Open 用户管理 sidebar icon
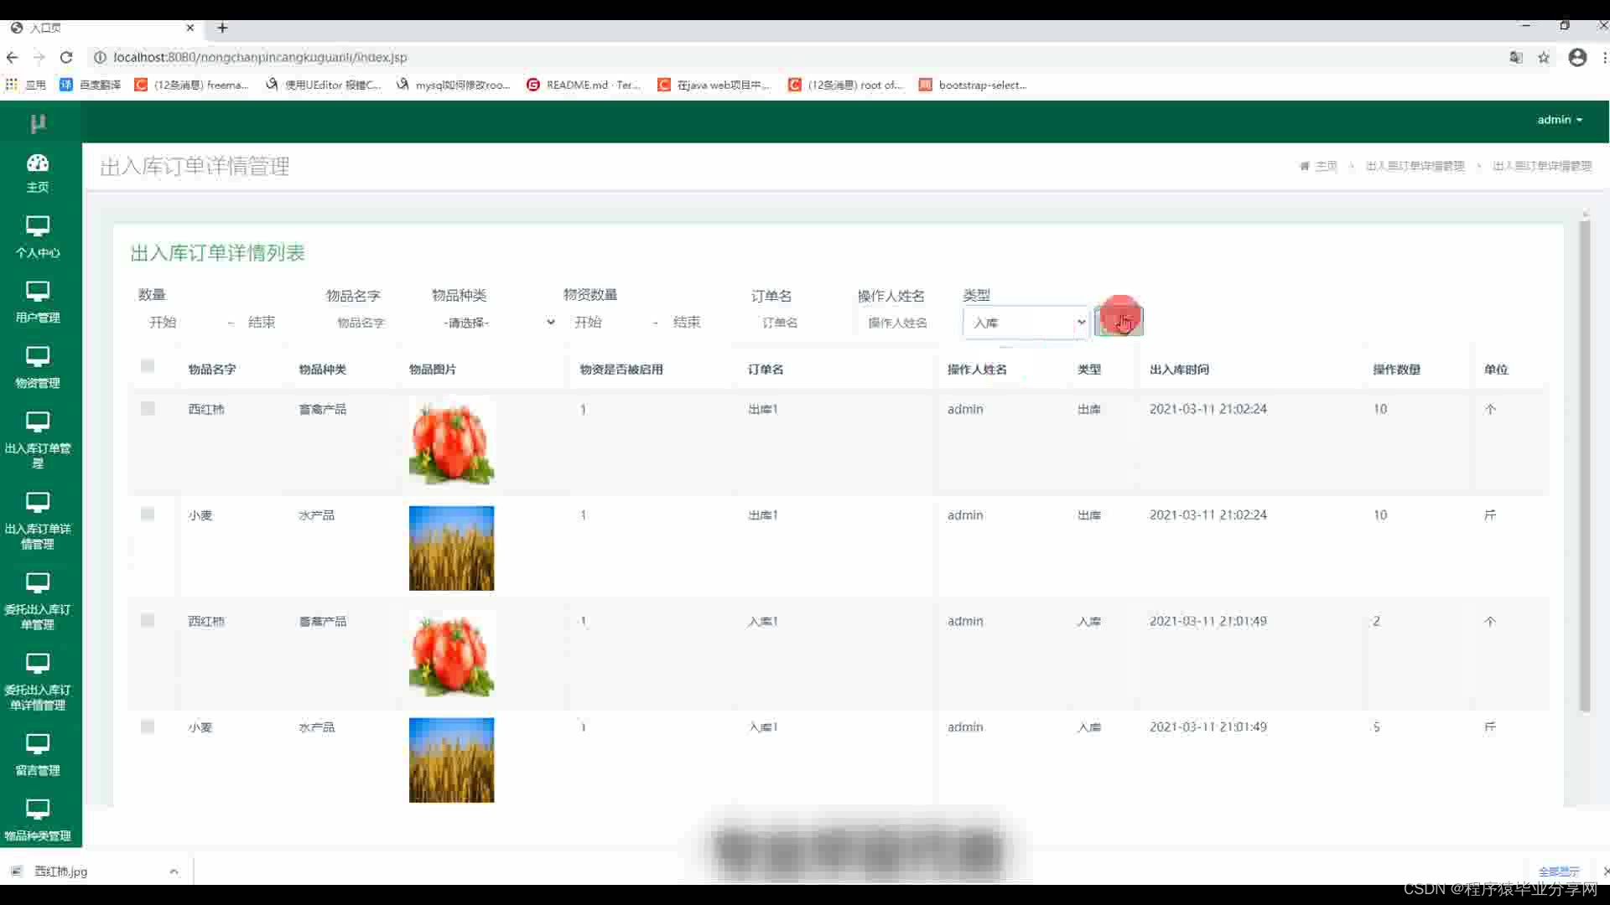 pyautogui.click(x=38, y=292)
